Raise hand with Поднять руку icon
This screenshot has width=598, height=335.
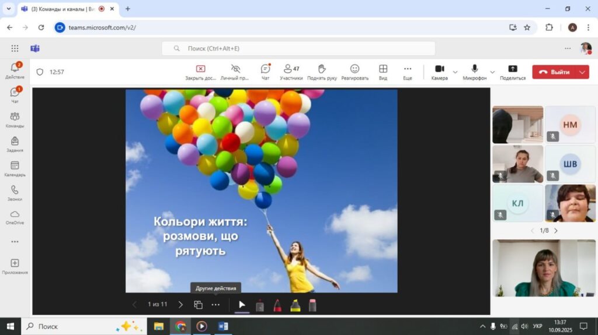[321, 69]
